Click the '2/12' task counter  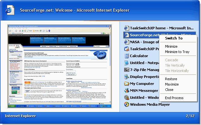pyautogui.click(x=190, y=116)
